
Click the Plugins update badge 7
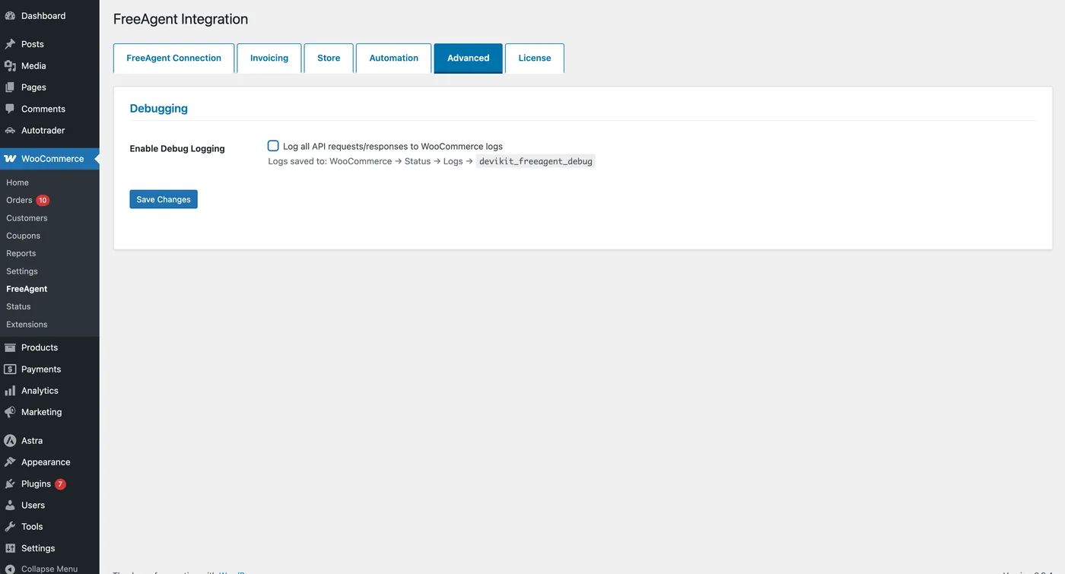[60, 484]
